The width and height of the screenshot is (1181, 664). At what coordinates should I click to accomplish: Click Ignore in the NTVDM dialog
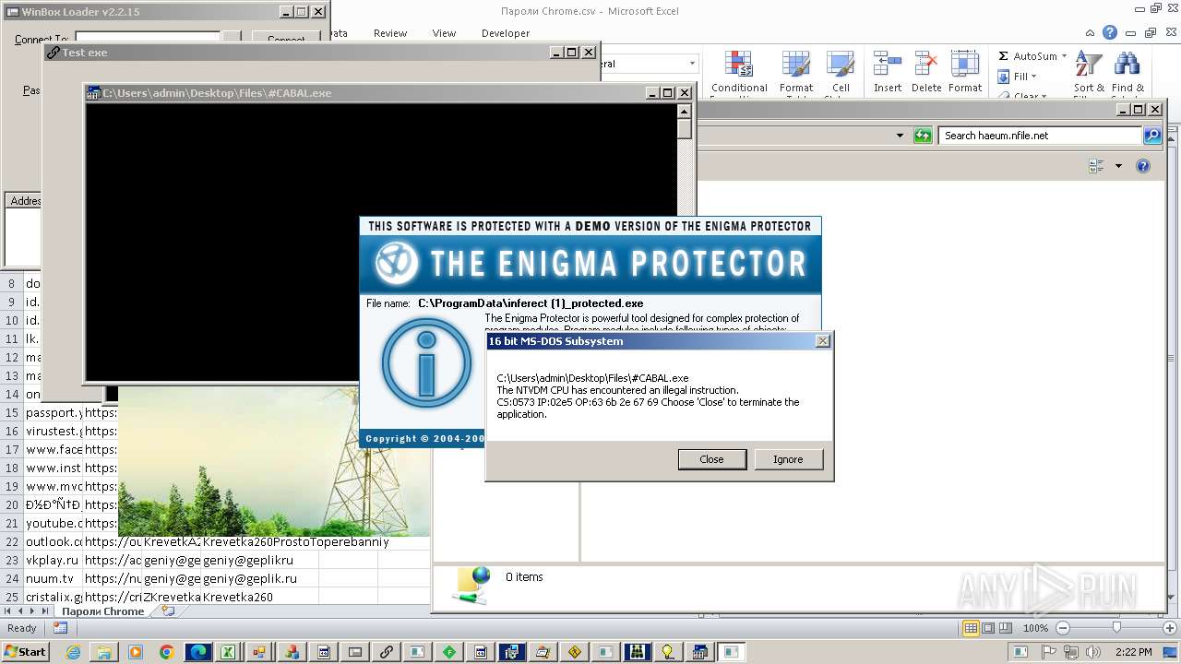click(788, 459)
